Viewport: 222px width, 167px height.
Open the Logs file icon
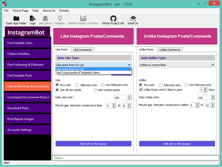[32, 18]
